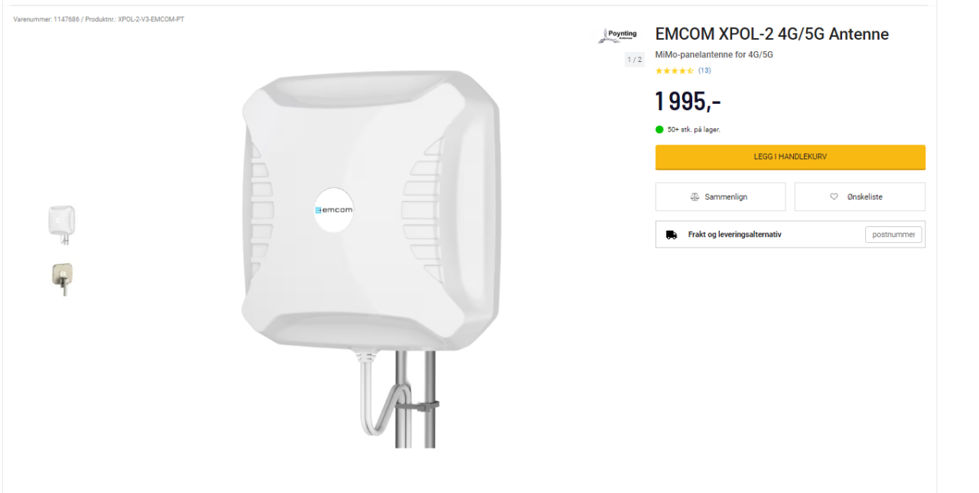Click the Poynting brand logo

pyautogui.click(x=617, y=35)
